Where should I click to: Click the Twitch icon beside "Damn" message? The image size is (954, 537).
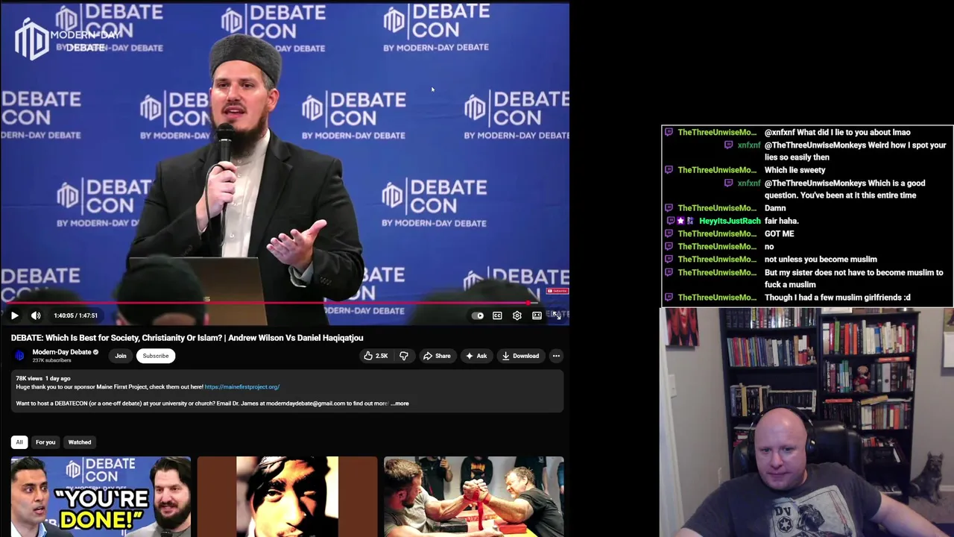tap(669, 208)
